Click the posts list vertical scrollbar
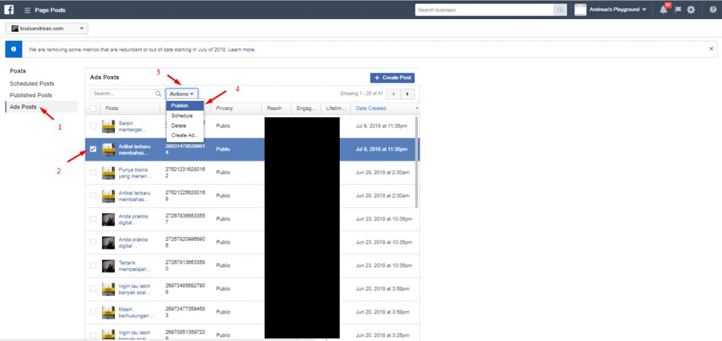The height and width of the screenshot is (341, 722). tap(417, 161)
